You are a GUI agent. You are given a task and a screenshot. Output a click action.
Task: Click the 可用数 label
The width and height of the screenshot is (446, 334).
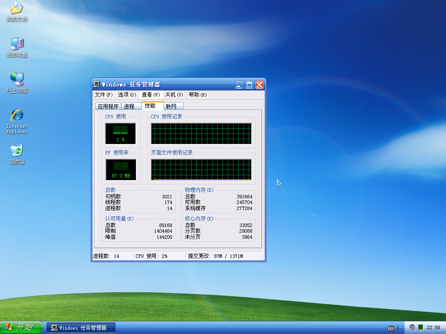(x=193, y=202)
